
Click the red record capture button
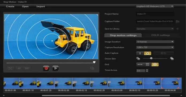(x=46, y=68)
